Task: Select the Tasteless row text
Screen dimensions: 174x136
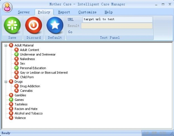Action: tap(21, 104)
